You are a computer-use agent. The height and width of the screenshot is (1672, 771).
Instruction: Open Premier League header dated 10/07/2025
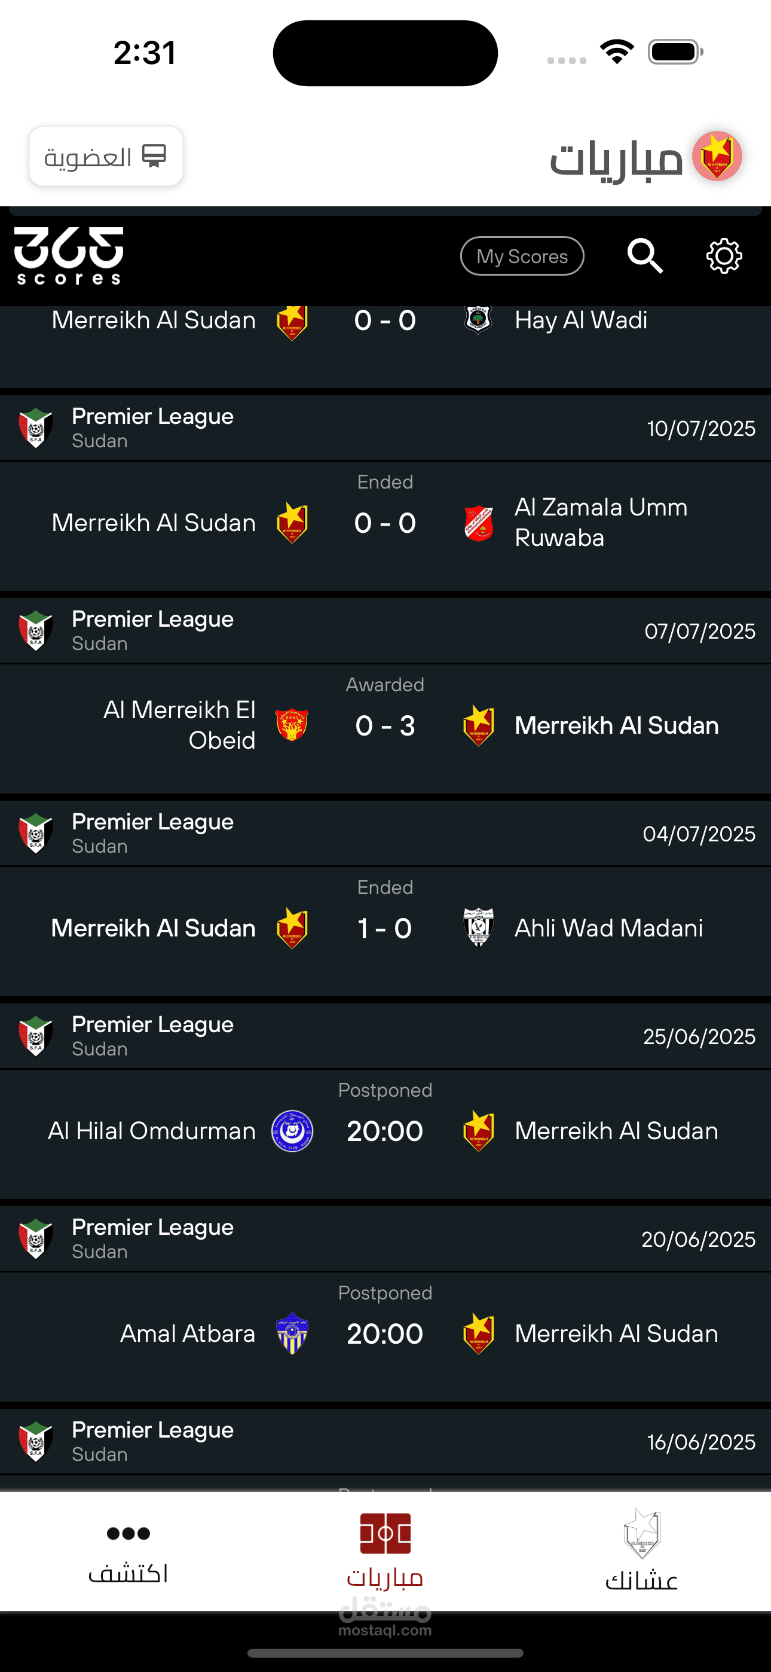(x=385, y=428)
